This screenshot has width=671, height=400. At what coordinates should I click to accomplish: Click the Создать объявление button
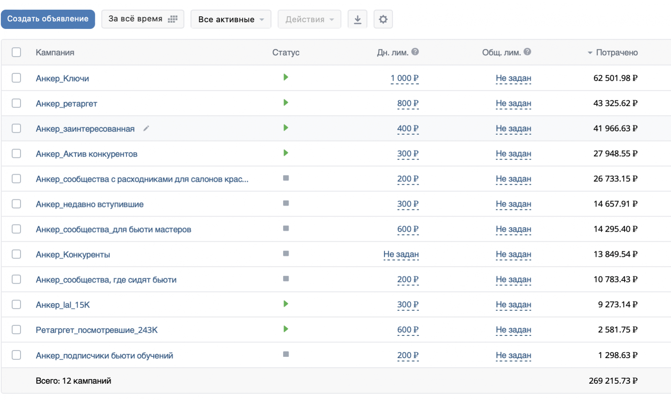coord(48,19)
